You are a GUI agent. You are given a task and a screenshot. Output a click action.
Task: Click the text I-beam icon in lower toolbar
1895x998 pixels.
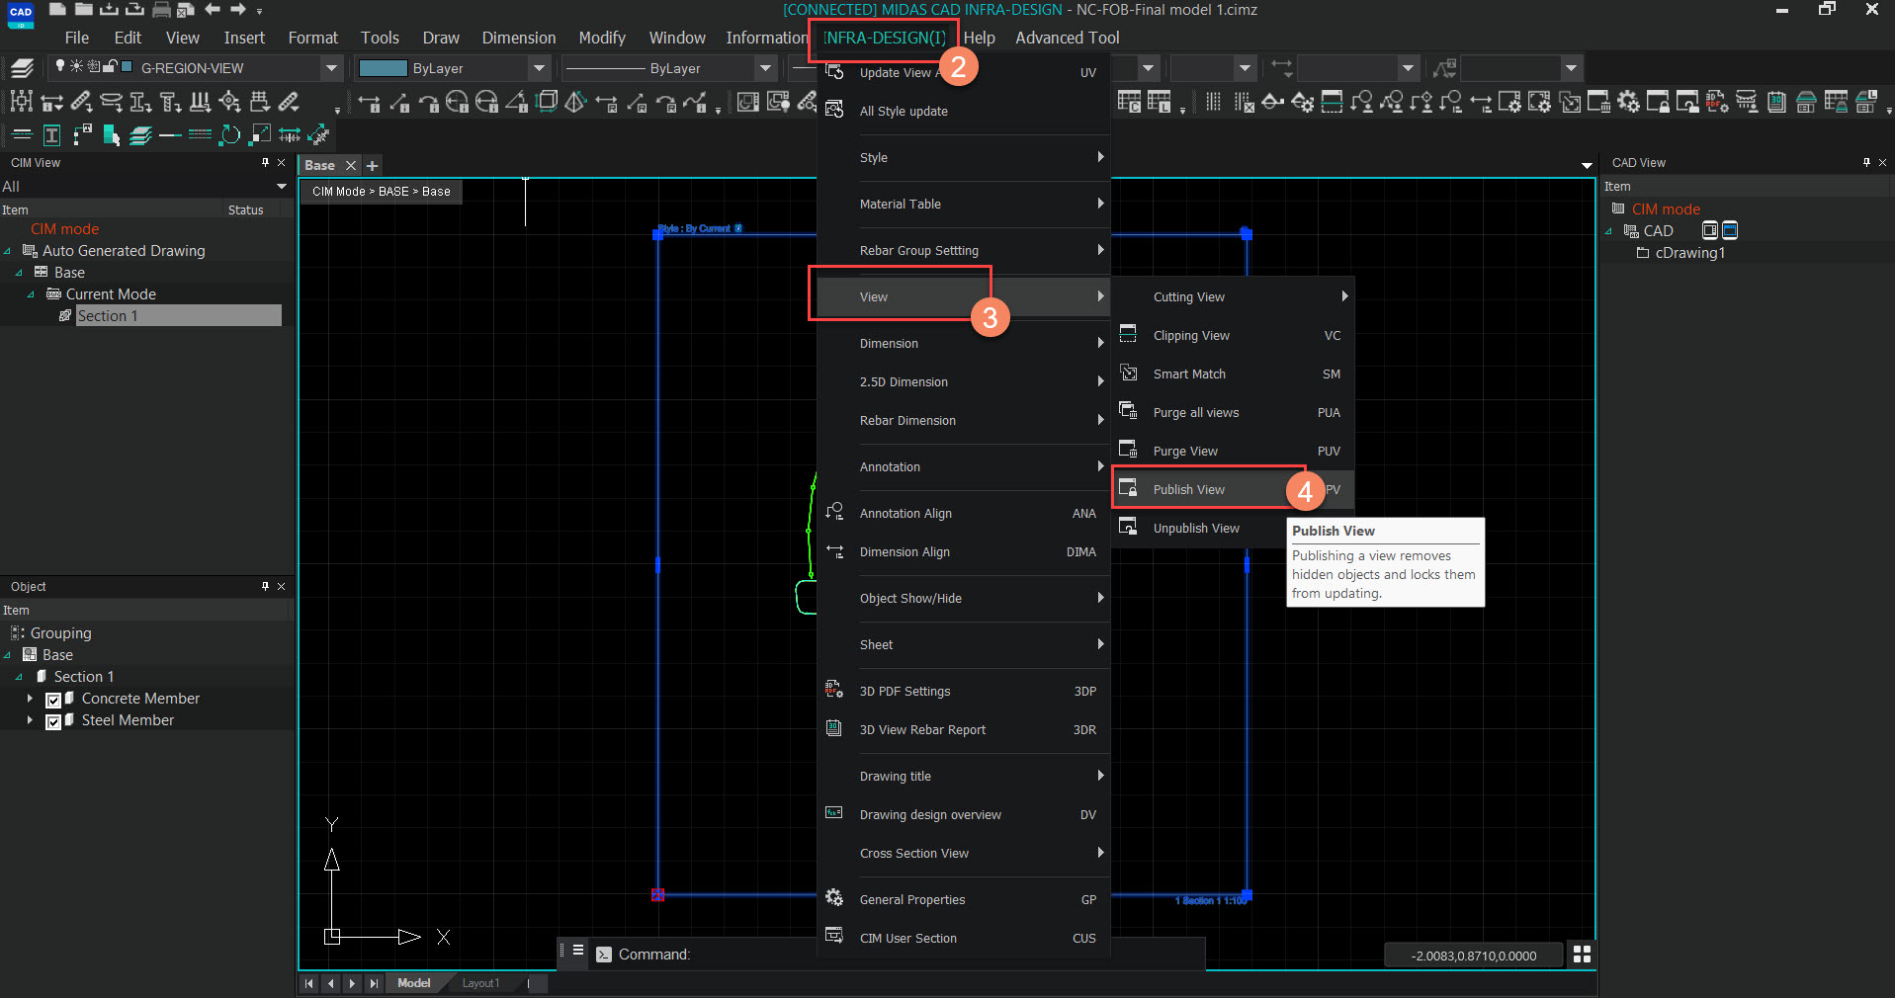click(52, 134)
